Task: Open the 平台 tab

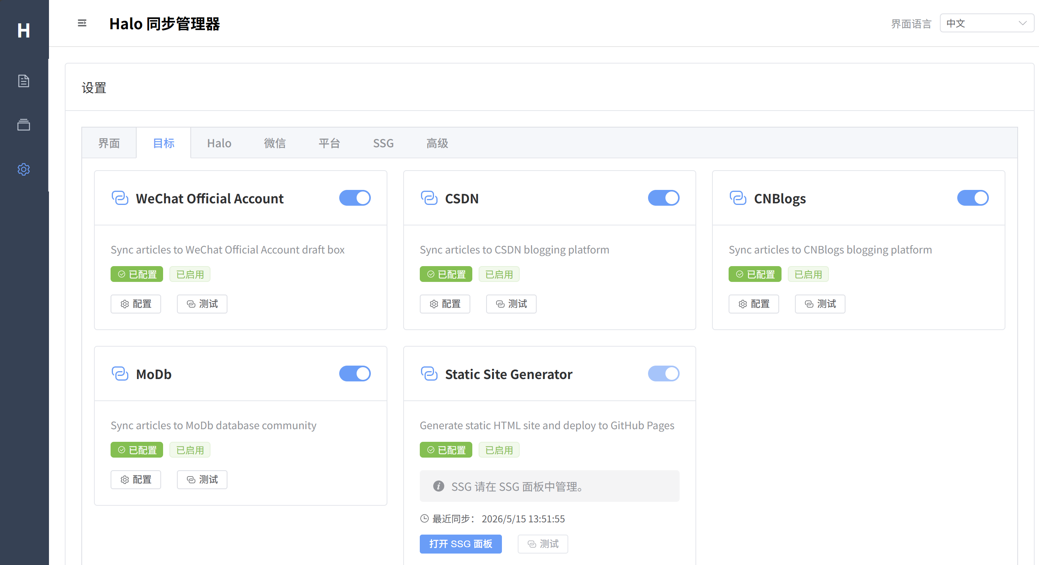Action: tap(329, 143)
